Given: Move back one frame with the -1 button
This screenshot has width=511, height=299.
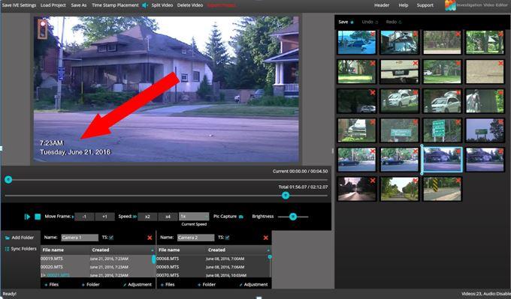Looking at the screenshot, I should [84, 217].
